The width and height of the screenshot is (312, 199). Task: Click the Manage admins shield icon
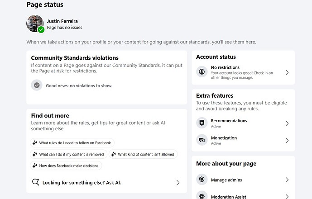click(202, 179)
